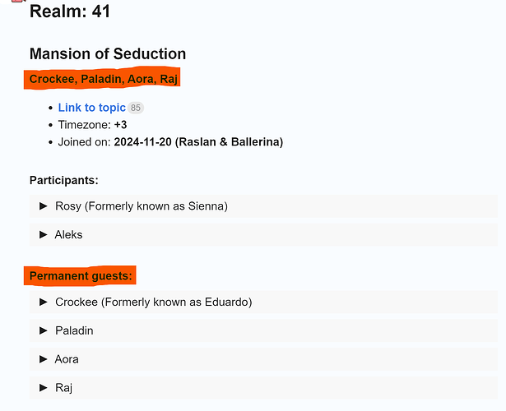506x411 pixels.
Task: Open the 'Link to topic' hyperlink
Action: coord(91,108)
